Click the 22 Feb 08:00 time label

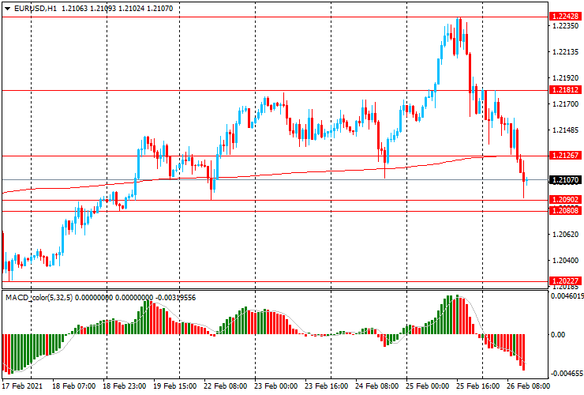(226, 386)
